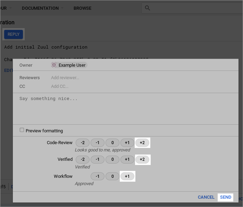The height and width of the screenshot is (207, 243).
Task: Pick Code-Review +1 score
Action: [x=127, y=143]
